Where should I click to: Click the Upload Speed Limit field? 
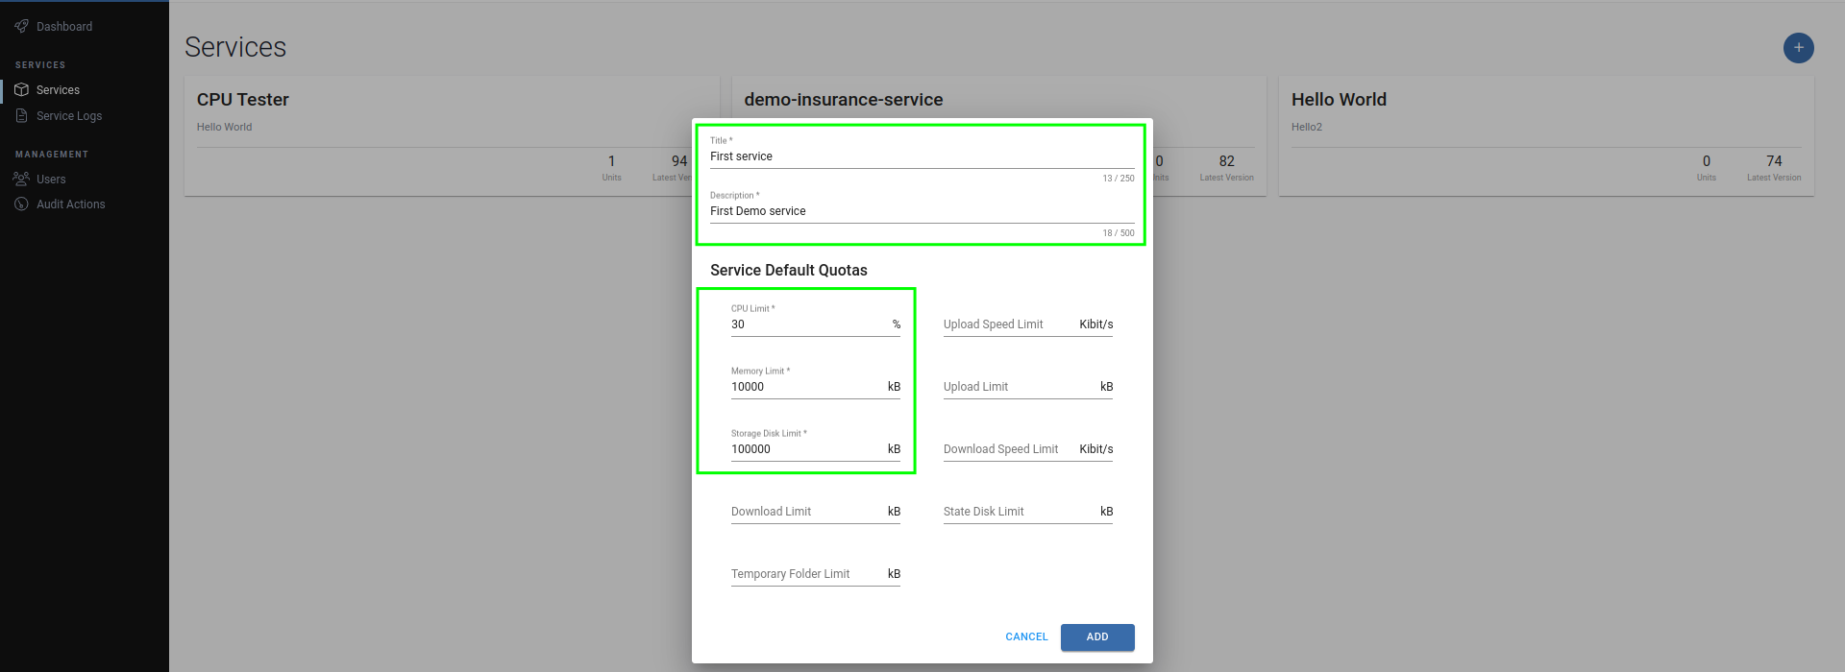click(x=1027, y=324)
